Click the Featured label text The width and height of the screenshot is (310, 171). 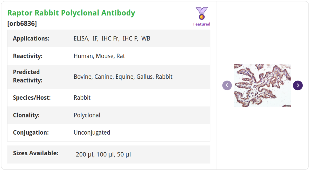click(201, 24)
